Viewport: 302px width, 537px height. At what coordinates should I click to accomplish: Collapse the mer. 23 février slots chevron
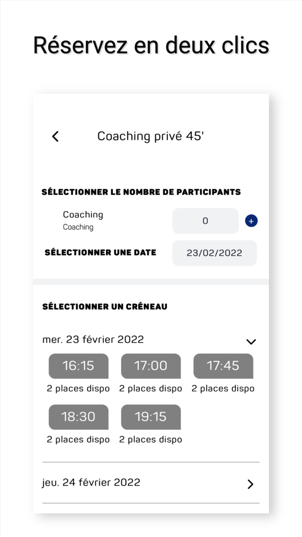(251, 341)
